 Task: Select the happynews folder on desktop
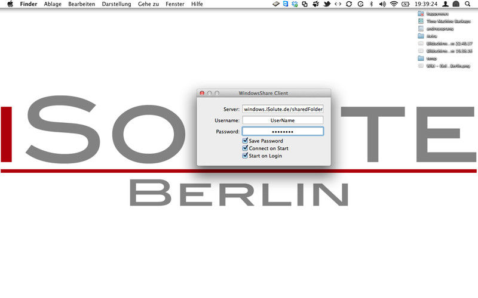tap(433, 14)
